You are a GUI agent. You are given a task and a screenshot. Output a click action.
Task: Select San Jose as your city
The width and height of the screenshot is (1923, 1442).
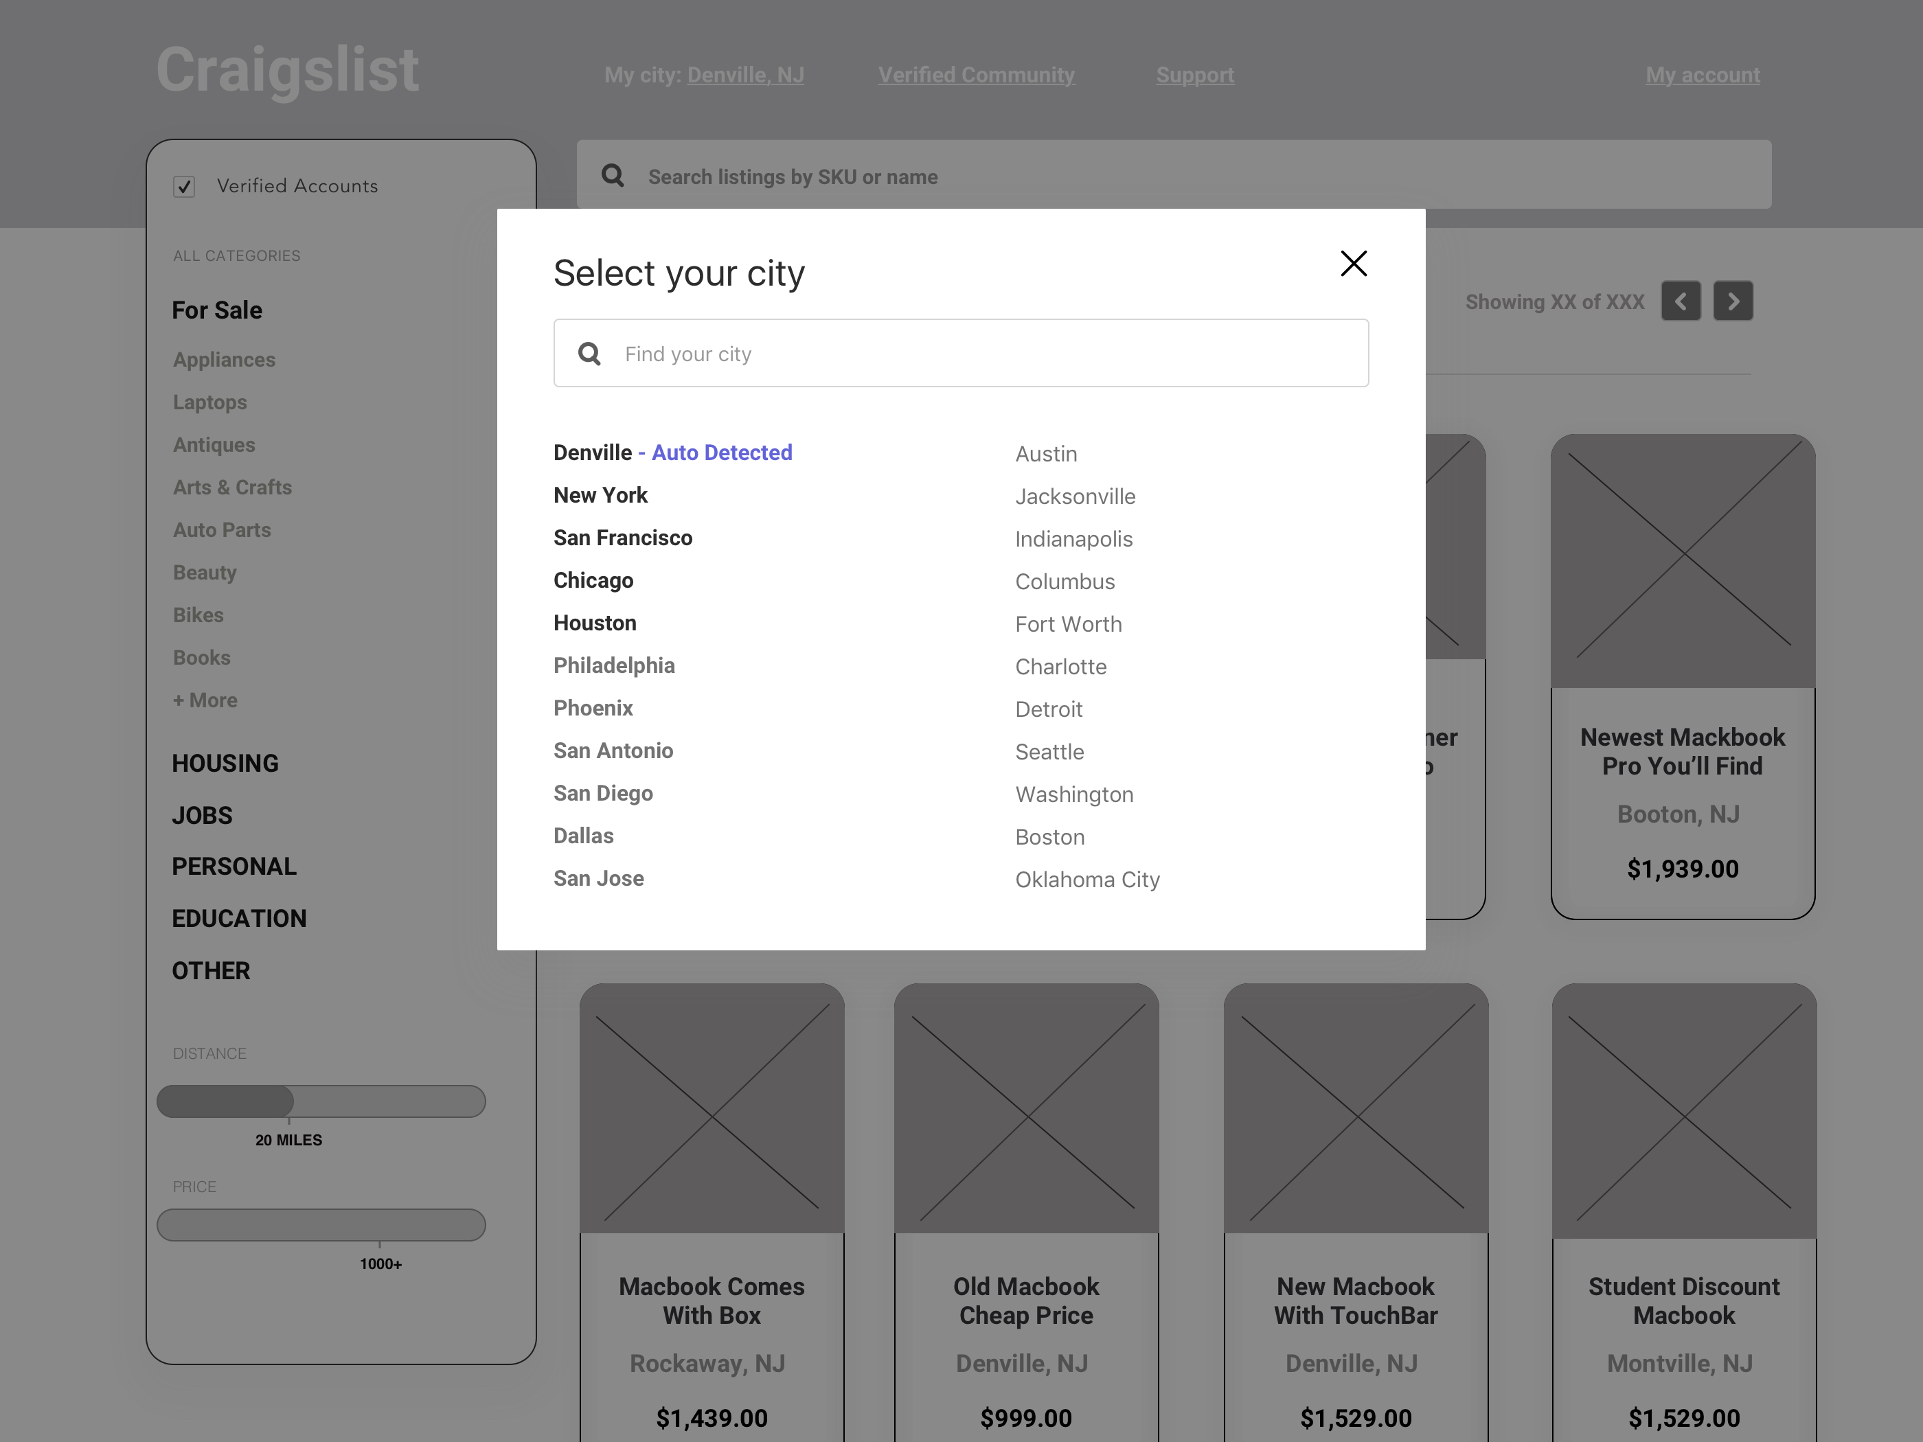pyautogui.click(x=599, y=879)
